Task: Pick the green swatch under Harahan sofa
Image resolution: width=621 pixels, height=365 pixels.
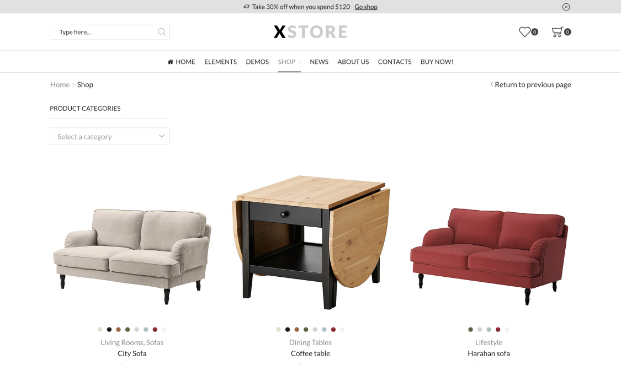Action: pos(470,329)
